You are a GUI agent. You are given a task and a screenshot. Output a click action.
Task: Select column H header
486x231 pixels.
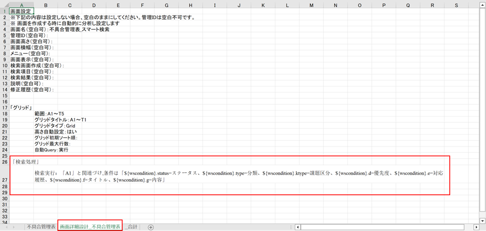190,5
